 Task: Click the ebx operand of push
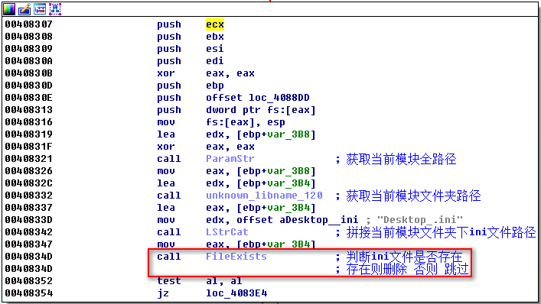[215, 37]
